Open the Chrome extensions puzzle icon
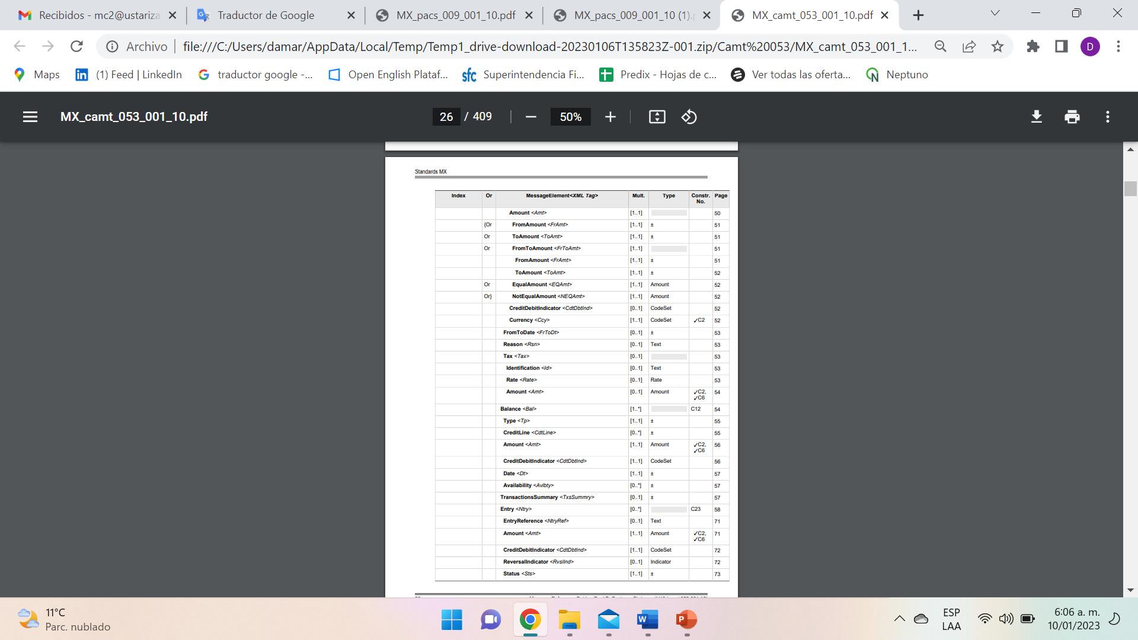 [x=1033, y=46]
